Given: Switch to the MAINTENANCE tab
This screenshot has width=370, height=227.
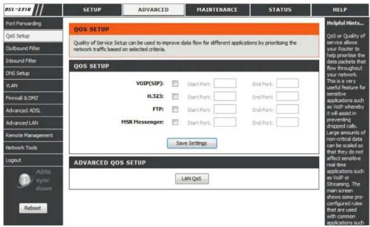Looking at the screenshot, I should click(217, 10).
